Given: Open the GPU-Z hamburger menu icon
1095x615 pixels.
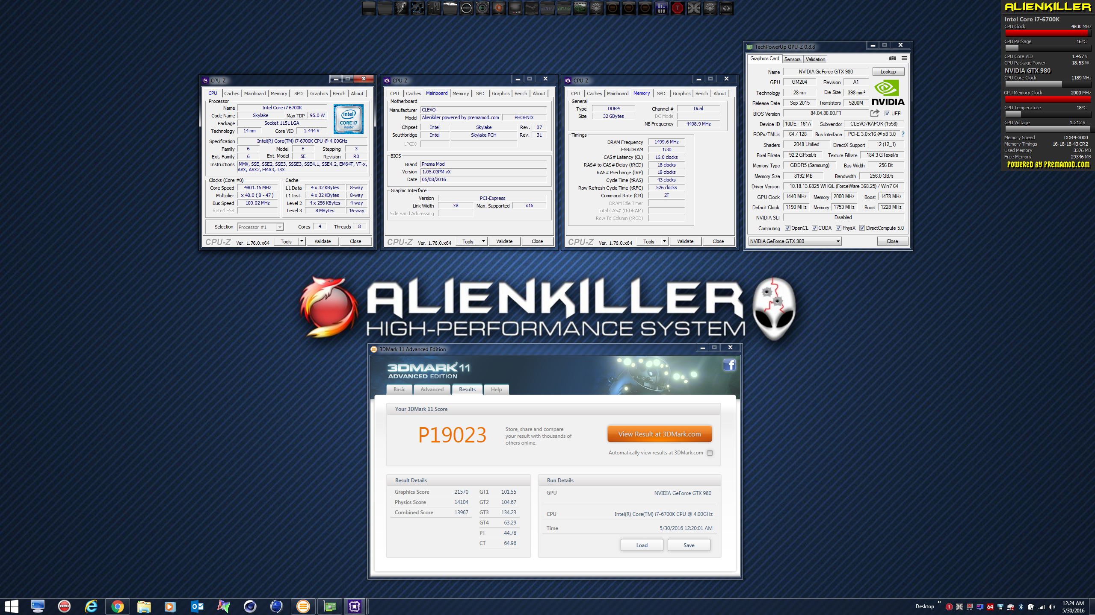Looking at the screenshot, I should click(x=904, y=59).
